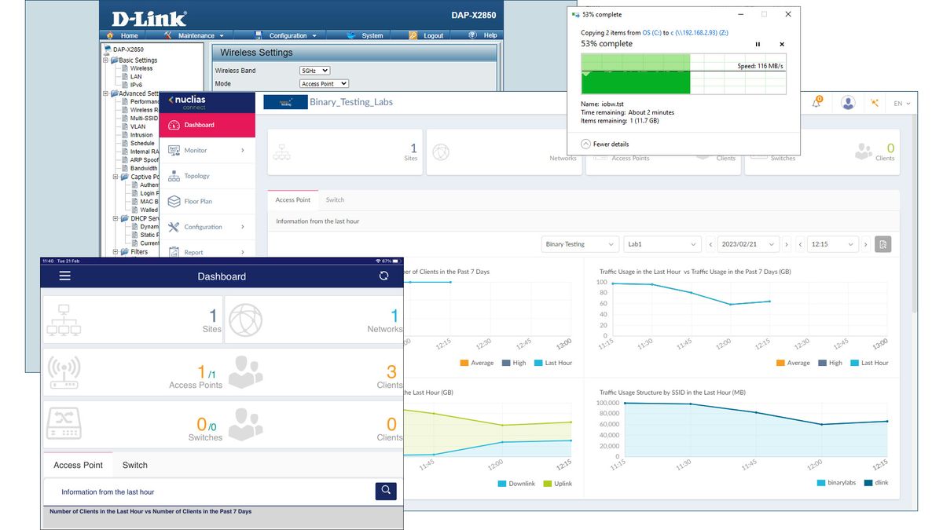Viewport: 943px width, 530px height.
Task: Open Topology in Nuclias sidebar
Action: pos(207,176)
